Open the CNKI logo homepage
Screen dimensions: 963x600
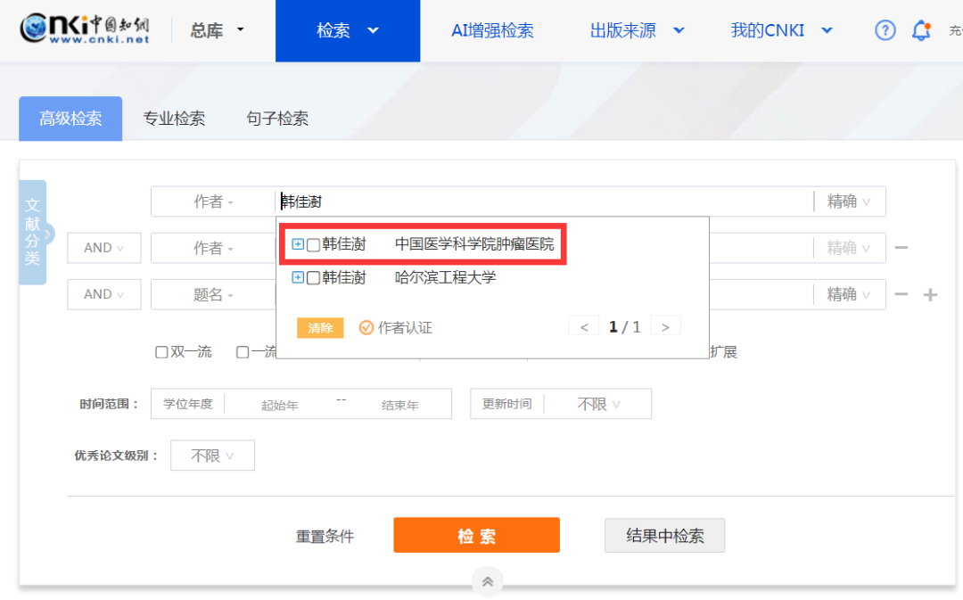(x=85, y=29)
